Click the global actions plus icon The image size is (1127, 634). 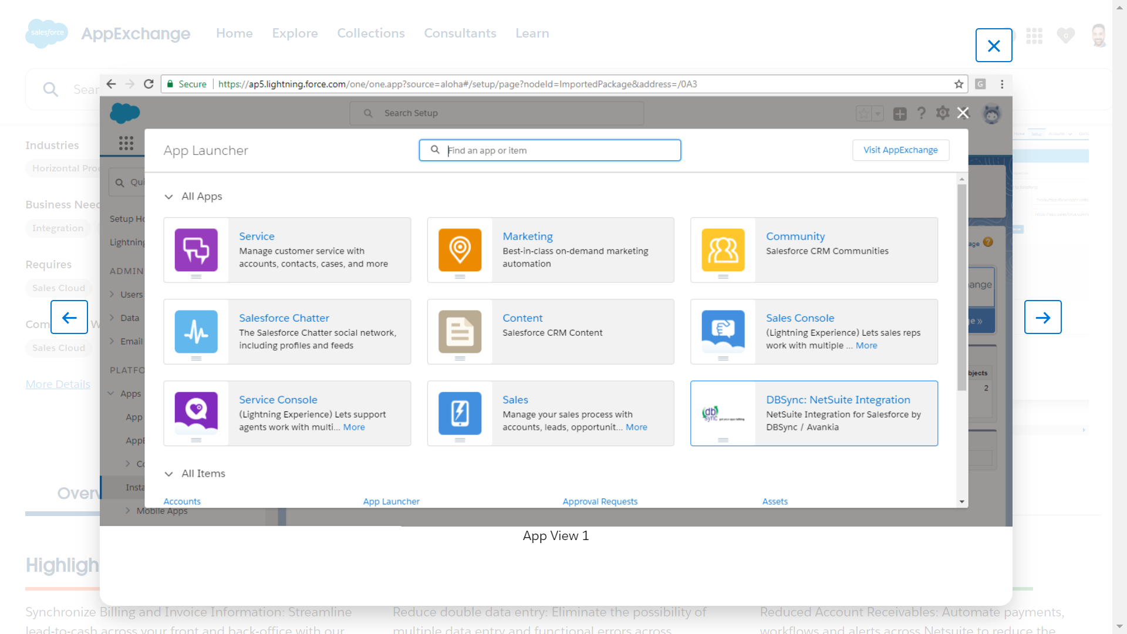coord(900,114)
